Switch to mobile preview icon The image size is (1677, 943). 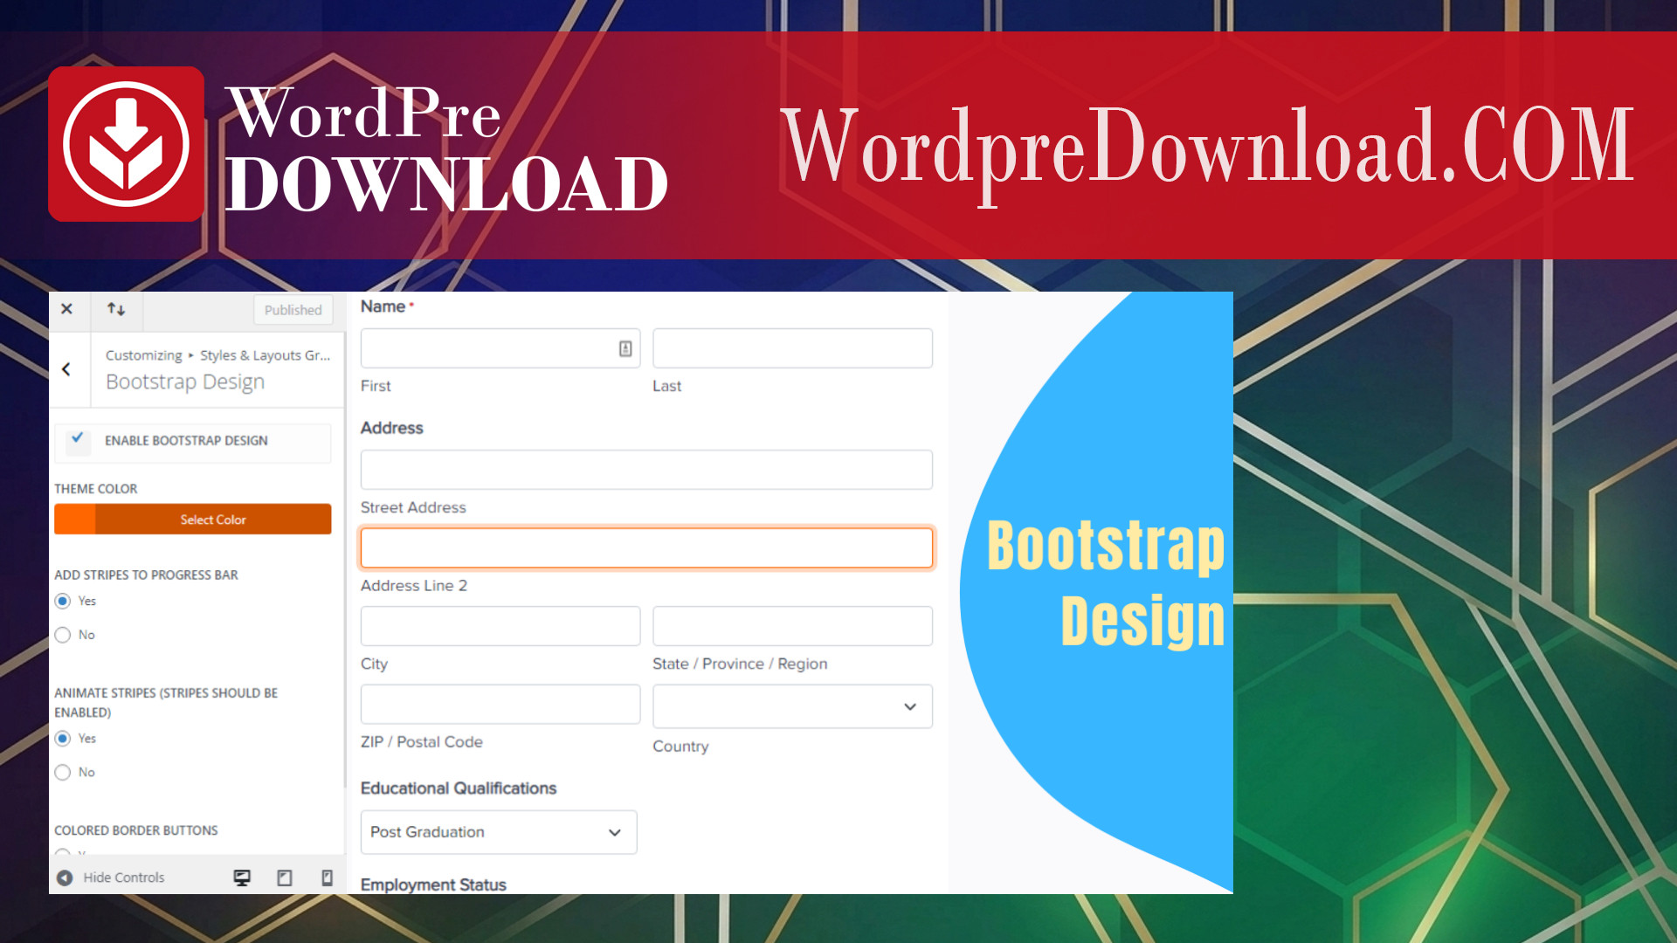(x=328, y=878)
